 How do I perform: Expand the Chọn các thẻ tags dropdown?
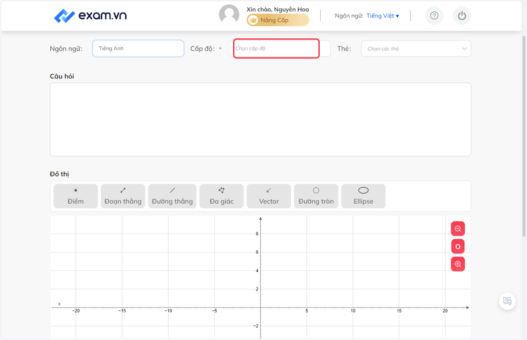pyautogui.click(x=416, y=49)
